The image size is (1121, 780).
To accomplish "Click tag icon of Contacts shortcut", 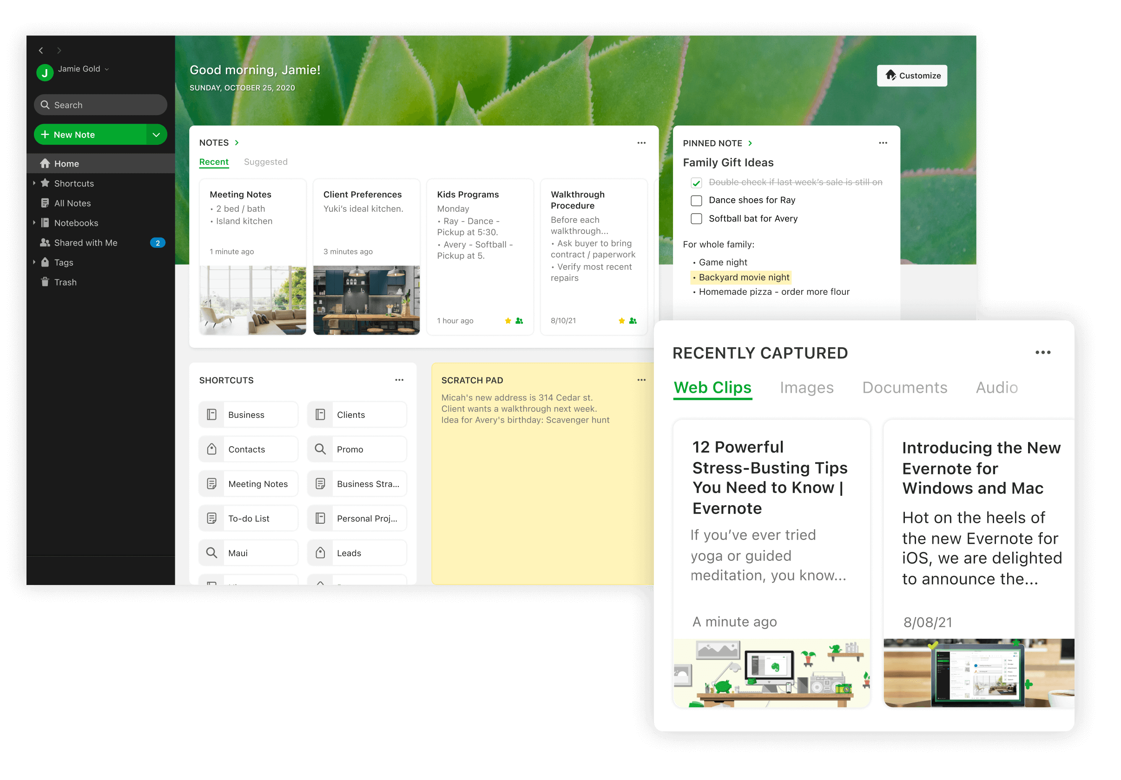I will [211, 449].
